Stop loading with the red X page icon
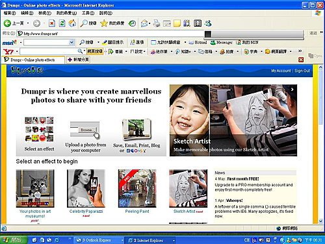This screenshot has width=325, height=244. [x=52, y=23]
